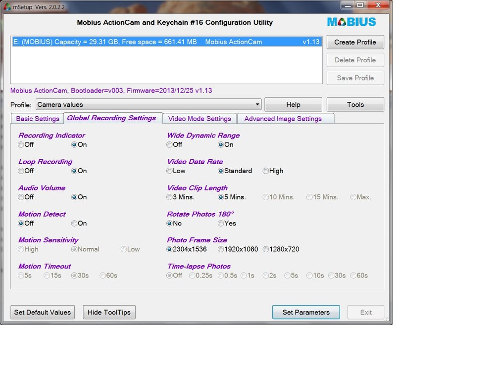Screen dimensions: 495x366
Task: Click Hide ToolTips button
Action: (109, 312)
